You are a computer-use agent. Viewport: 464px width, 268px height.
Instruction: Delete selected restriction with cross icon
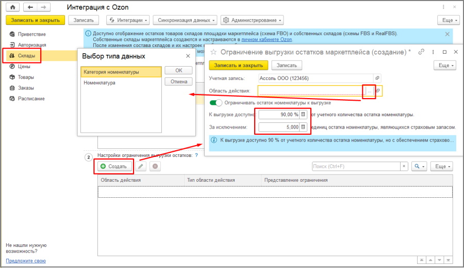[x=155, y=166]
